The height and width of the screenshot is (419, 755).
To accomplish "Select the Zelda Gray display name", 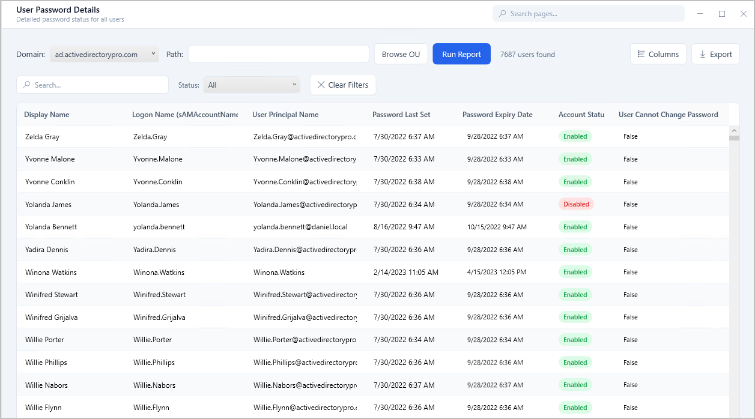I will coord(42,137).
